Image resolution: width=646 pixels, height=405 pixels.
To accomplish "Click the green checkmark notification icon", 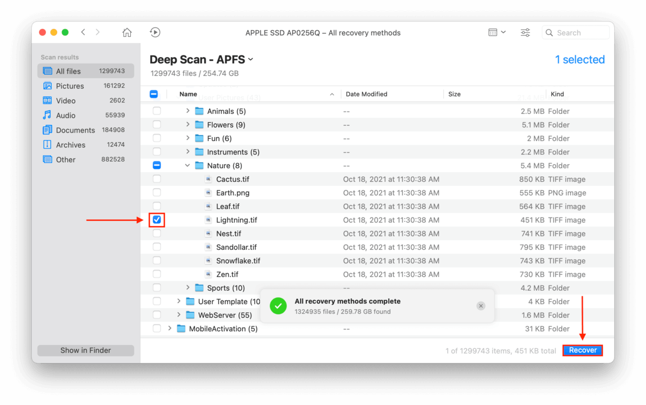I will click(278, 306).
